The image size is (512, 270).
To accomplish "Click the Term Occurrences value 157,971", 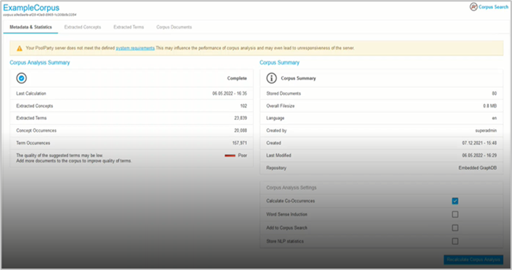I will [240, 143].
